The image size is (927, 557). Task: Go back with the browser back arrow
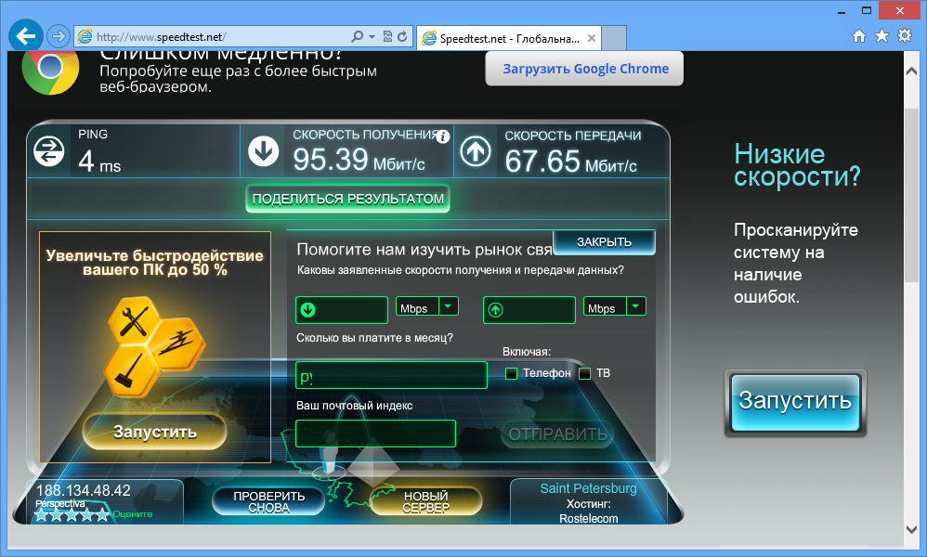point(25,36)
